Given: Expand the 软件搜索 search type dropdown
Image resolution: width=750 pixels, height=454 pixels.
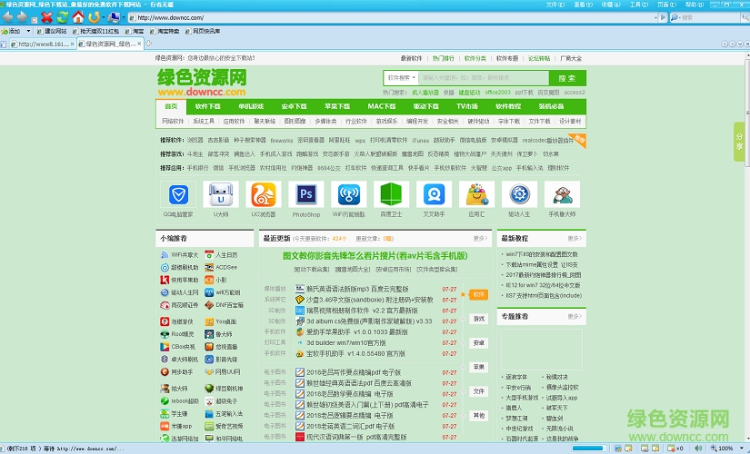Looking at the screenshot, I should (406, 78).
